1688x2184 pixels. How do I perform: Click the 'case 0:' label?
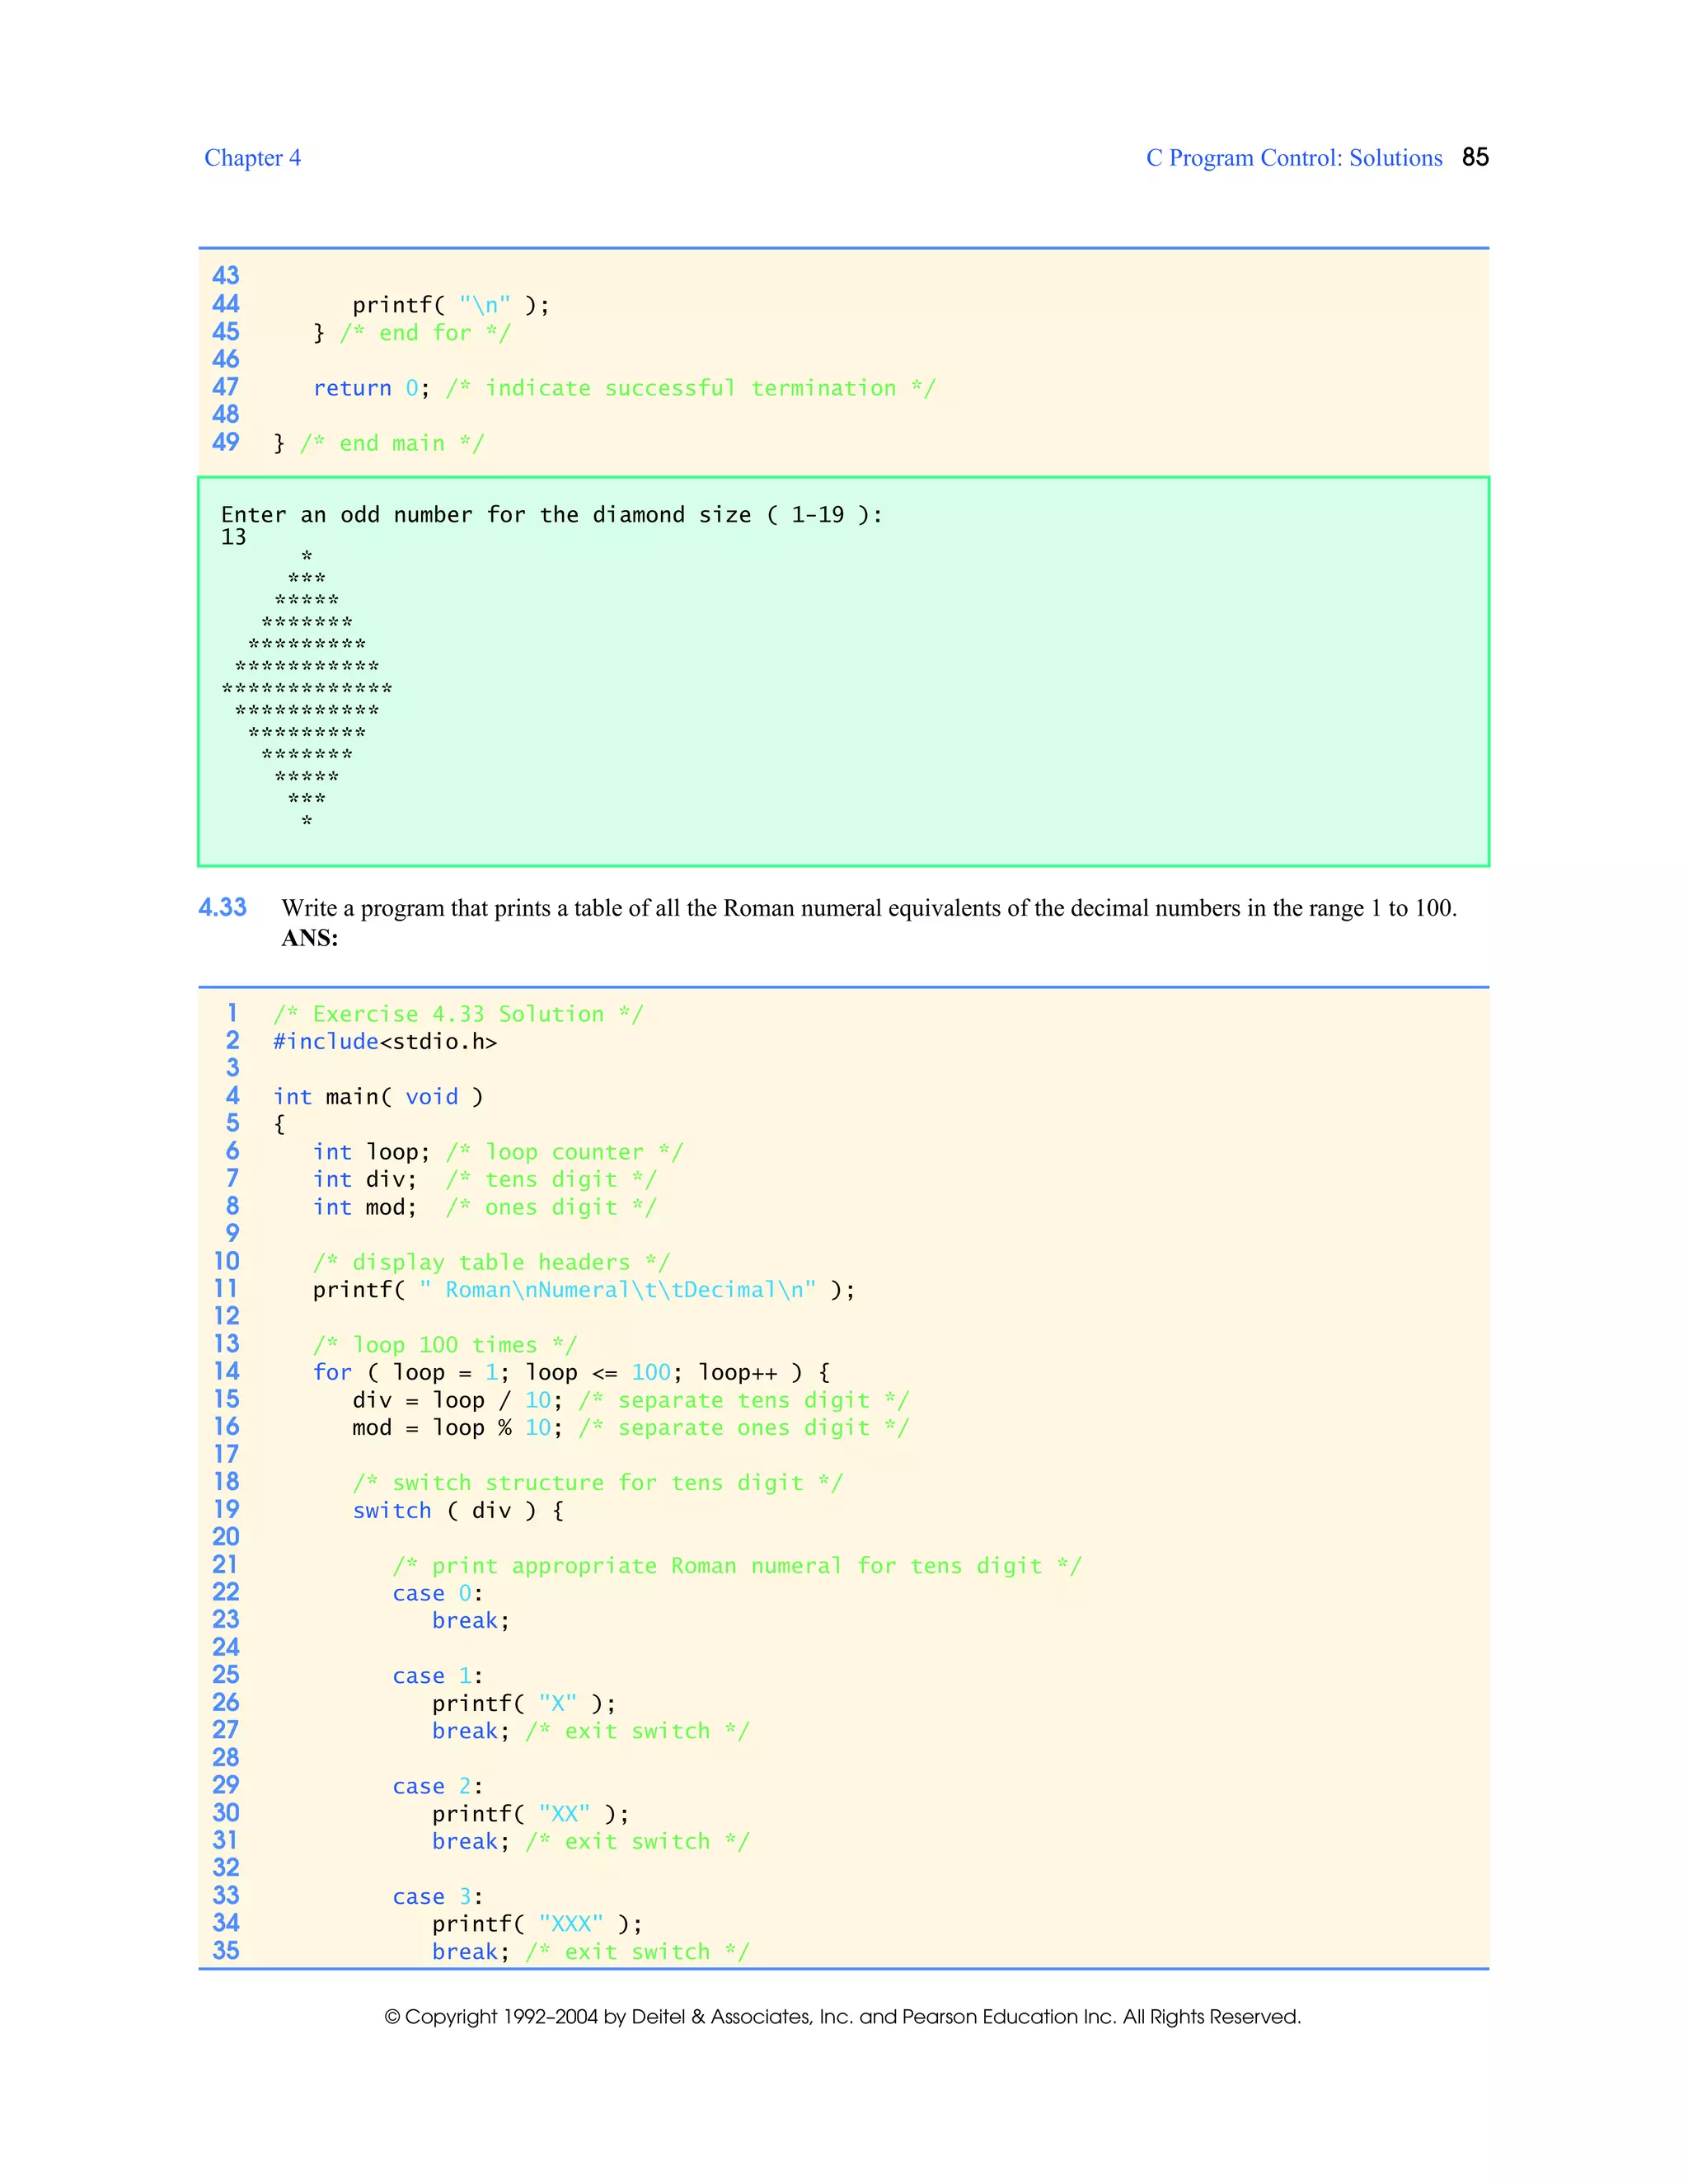click(437, 1594)
